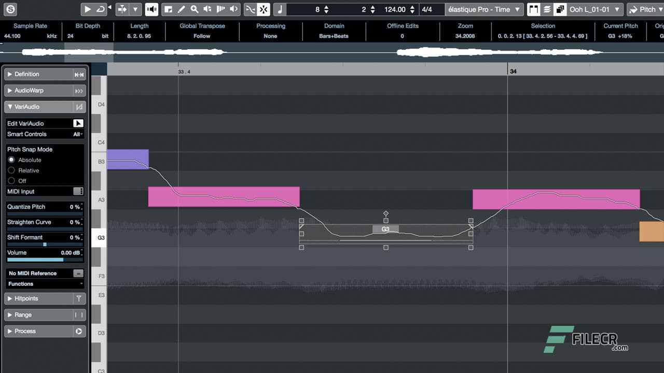Open the élastique Pro - Time algorithm dropdown
The image size is (664, 373).
pyautogui.click(x=483, y=9)
